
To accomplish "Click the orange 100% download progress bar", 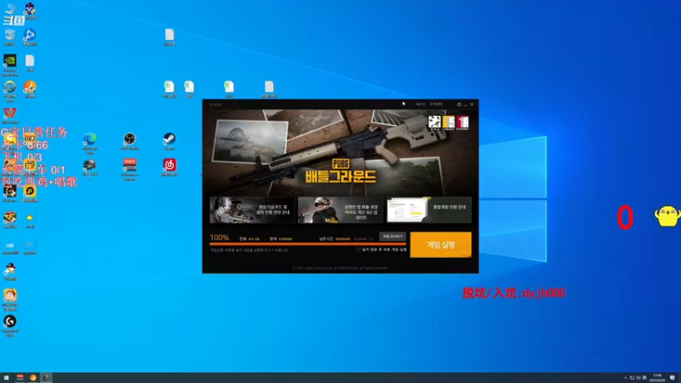I will tap(307, 244).
